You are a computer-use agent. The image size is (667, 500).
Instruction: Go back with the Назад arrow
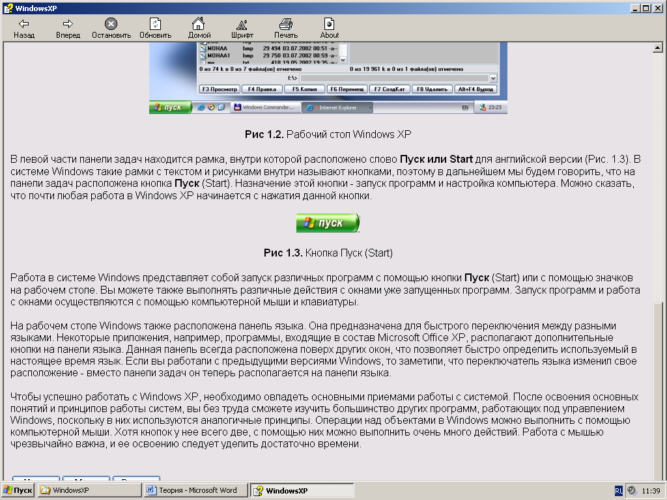tap(24, 29)
